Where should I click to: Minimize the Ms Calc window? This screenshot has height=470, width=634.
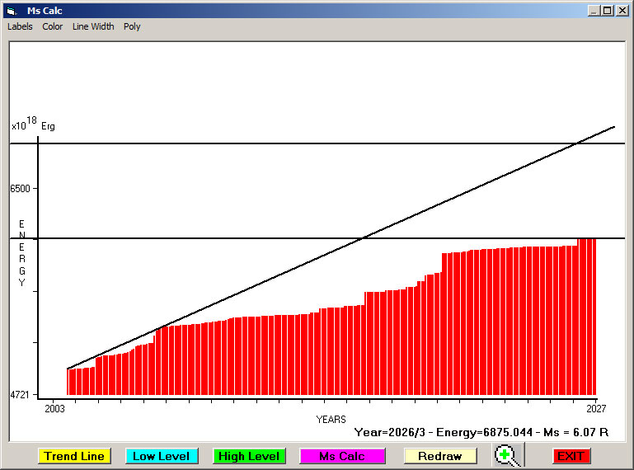click(594, 11)
